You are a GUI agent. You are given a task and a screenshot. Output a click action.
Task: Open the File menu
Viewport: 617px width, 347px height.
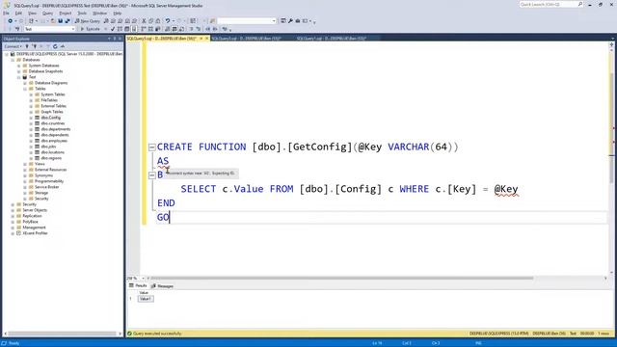7,13
